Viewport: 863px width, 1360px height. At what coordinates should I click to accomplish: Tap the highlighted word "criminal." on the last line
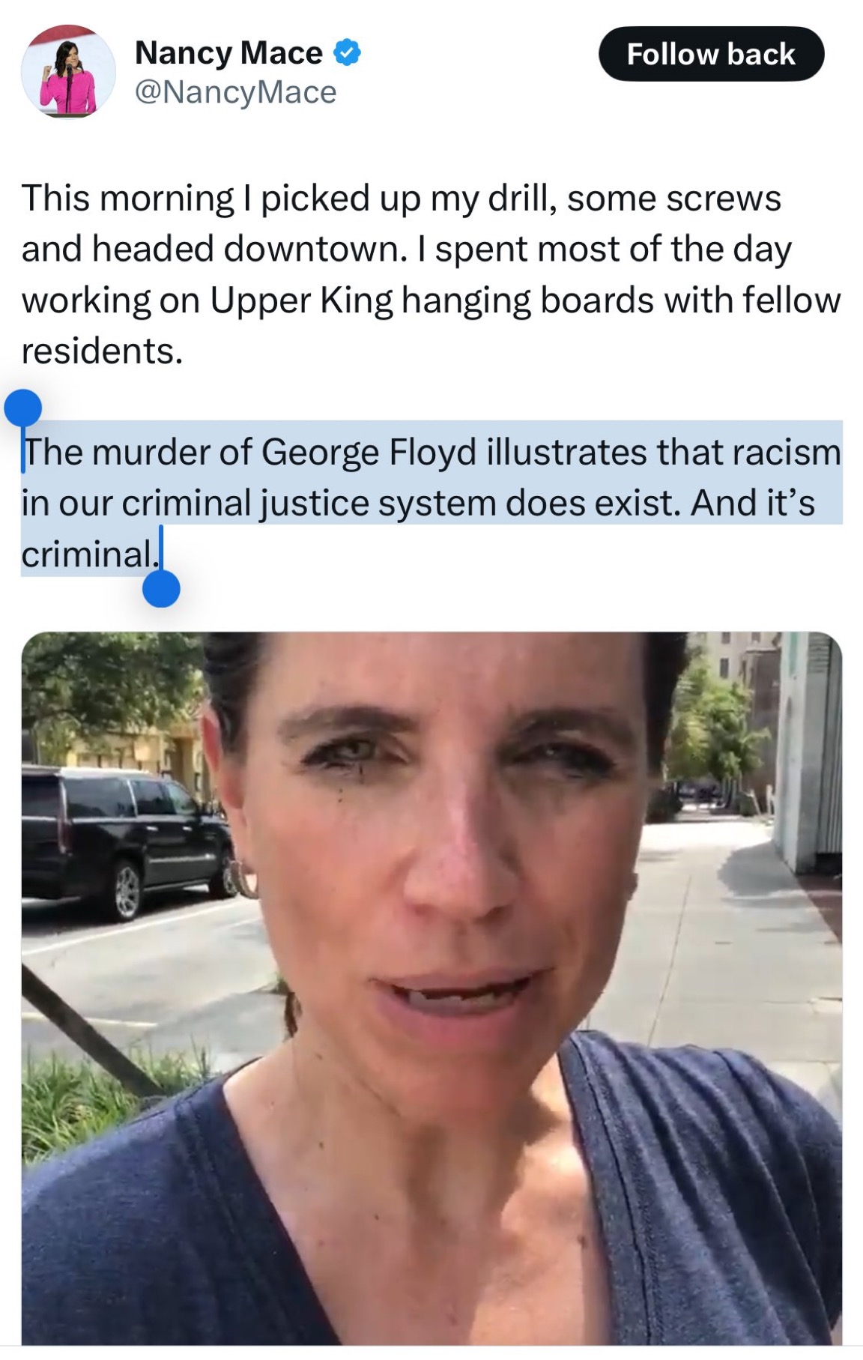pos(88,554)
